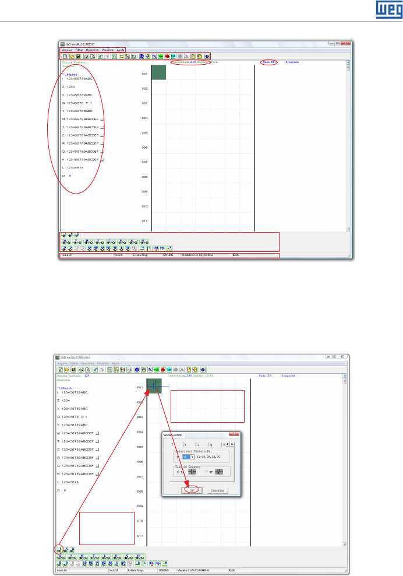Click OK button in Editar Contato dialog
Screen dimensions: 403x576
click(x=192, y=490)
